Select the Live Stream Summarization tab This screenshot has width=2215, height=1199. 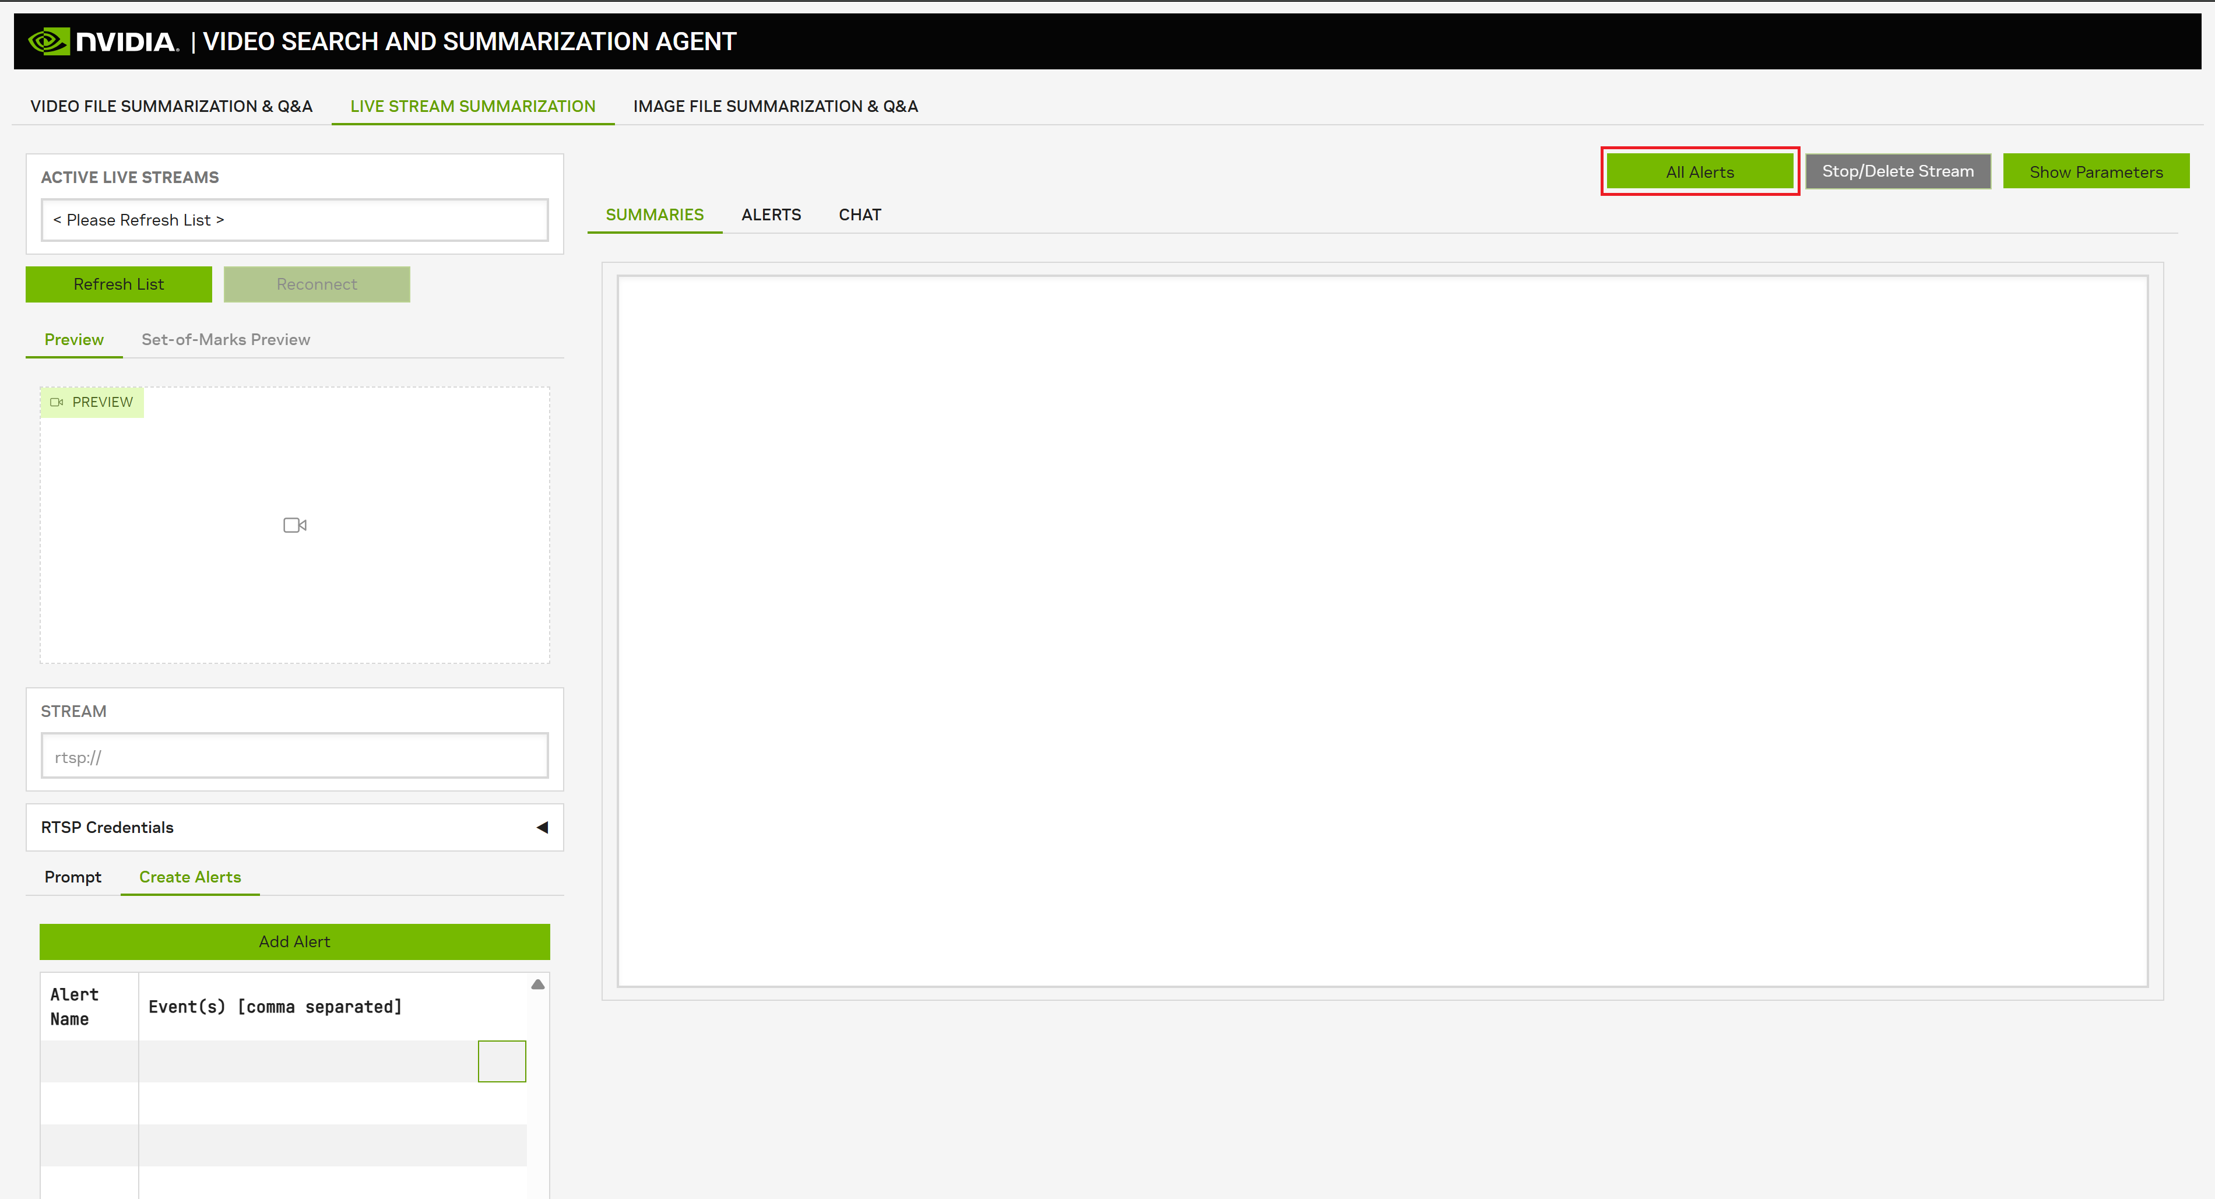(x=472, y=106)
